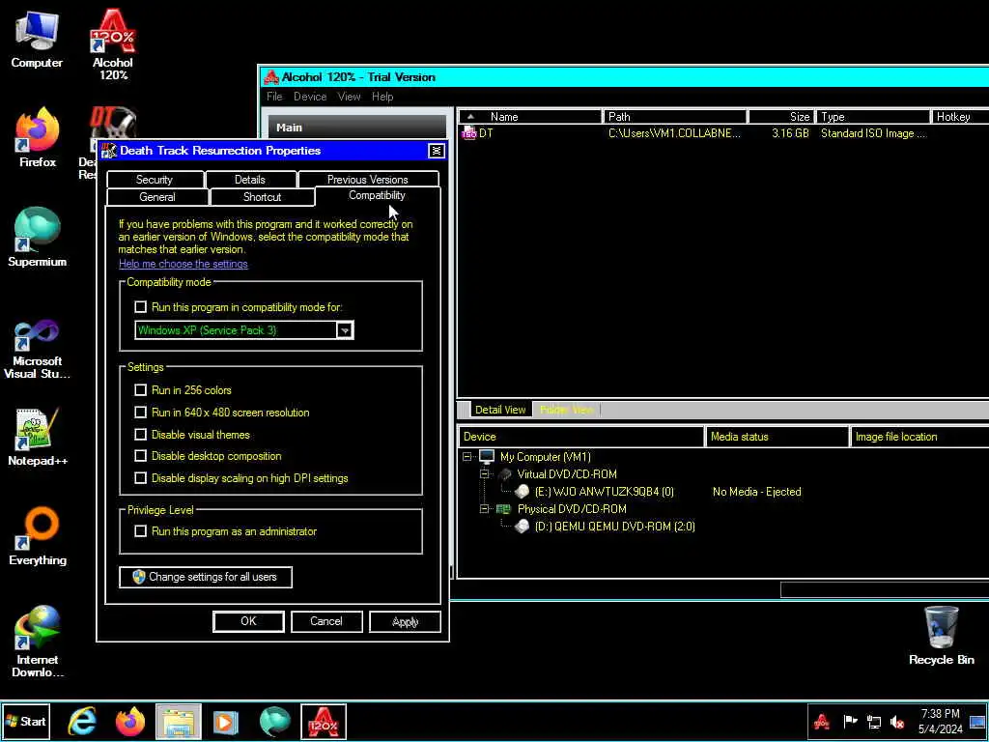Click Cancel in the Properties dialog
Viewport: 989px width, 742px height.
click(x=326, y=621)
